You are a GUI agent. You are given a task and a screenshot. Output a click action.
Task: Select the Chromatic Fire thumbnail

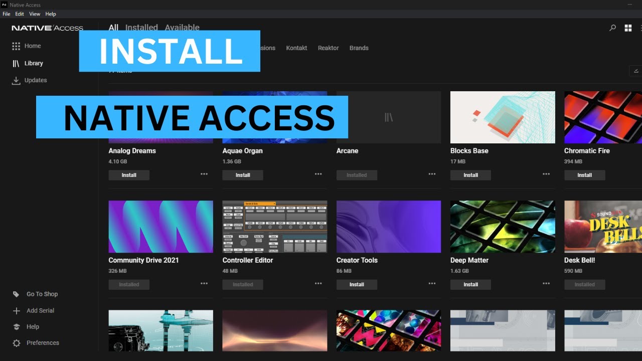click(603, 117)
